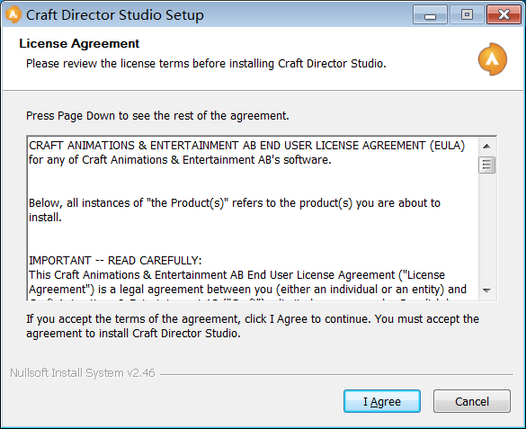
Task: Click the license scrollbar down arrow
Action: point(486,290)
